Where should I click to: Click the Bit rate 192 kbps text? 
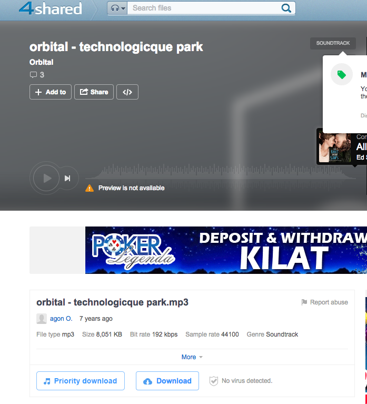coord(154,334)
